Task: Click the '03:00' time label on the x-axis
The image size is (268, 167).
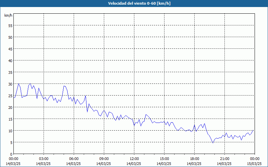Action: click(x=44, y=159)
